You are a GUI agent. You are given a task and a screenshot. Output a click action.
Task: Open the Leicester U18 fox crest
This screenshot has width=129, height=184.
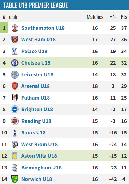point(15,74)
